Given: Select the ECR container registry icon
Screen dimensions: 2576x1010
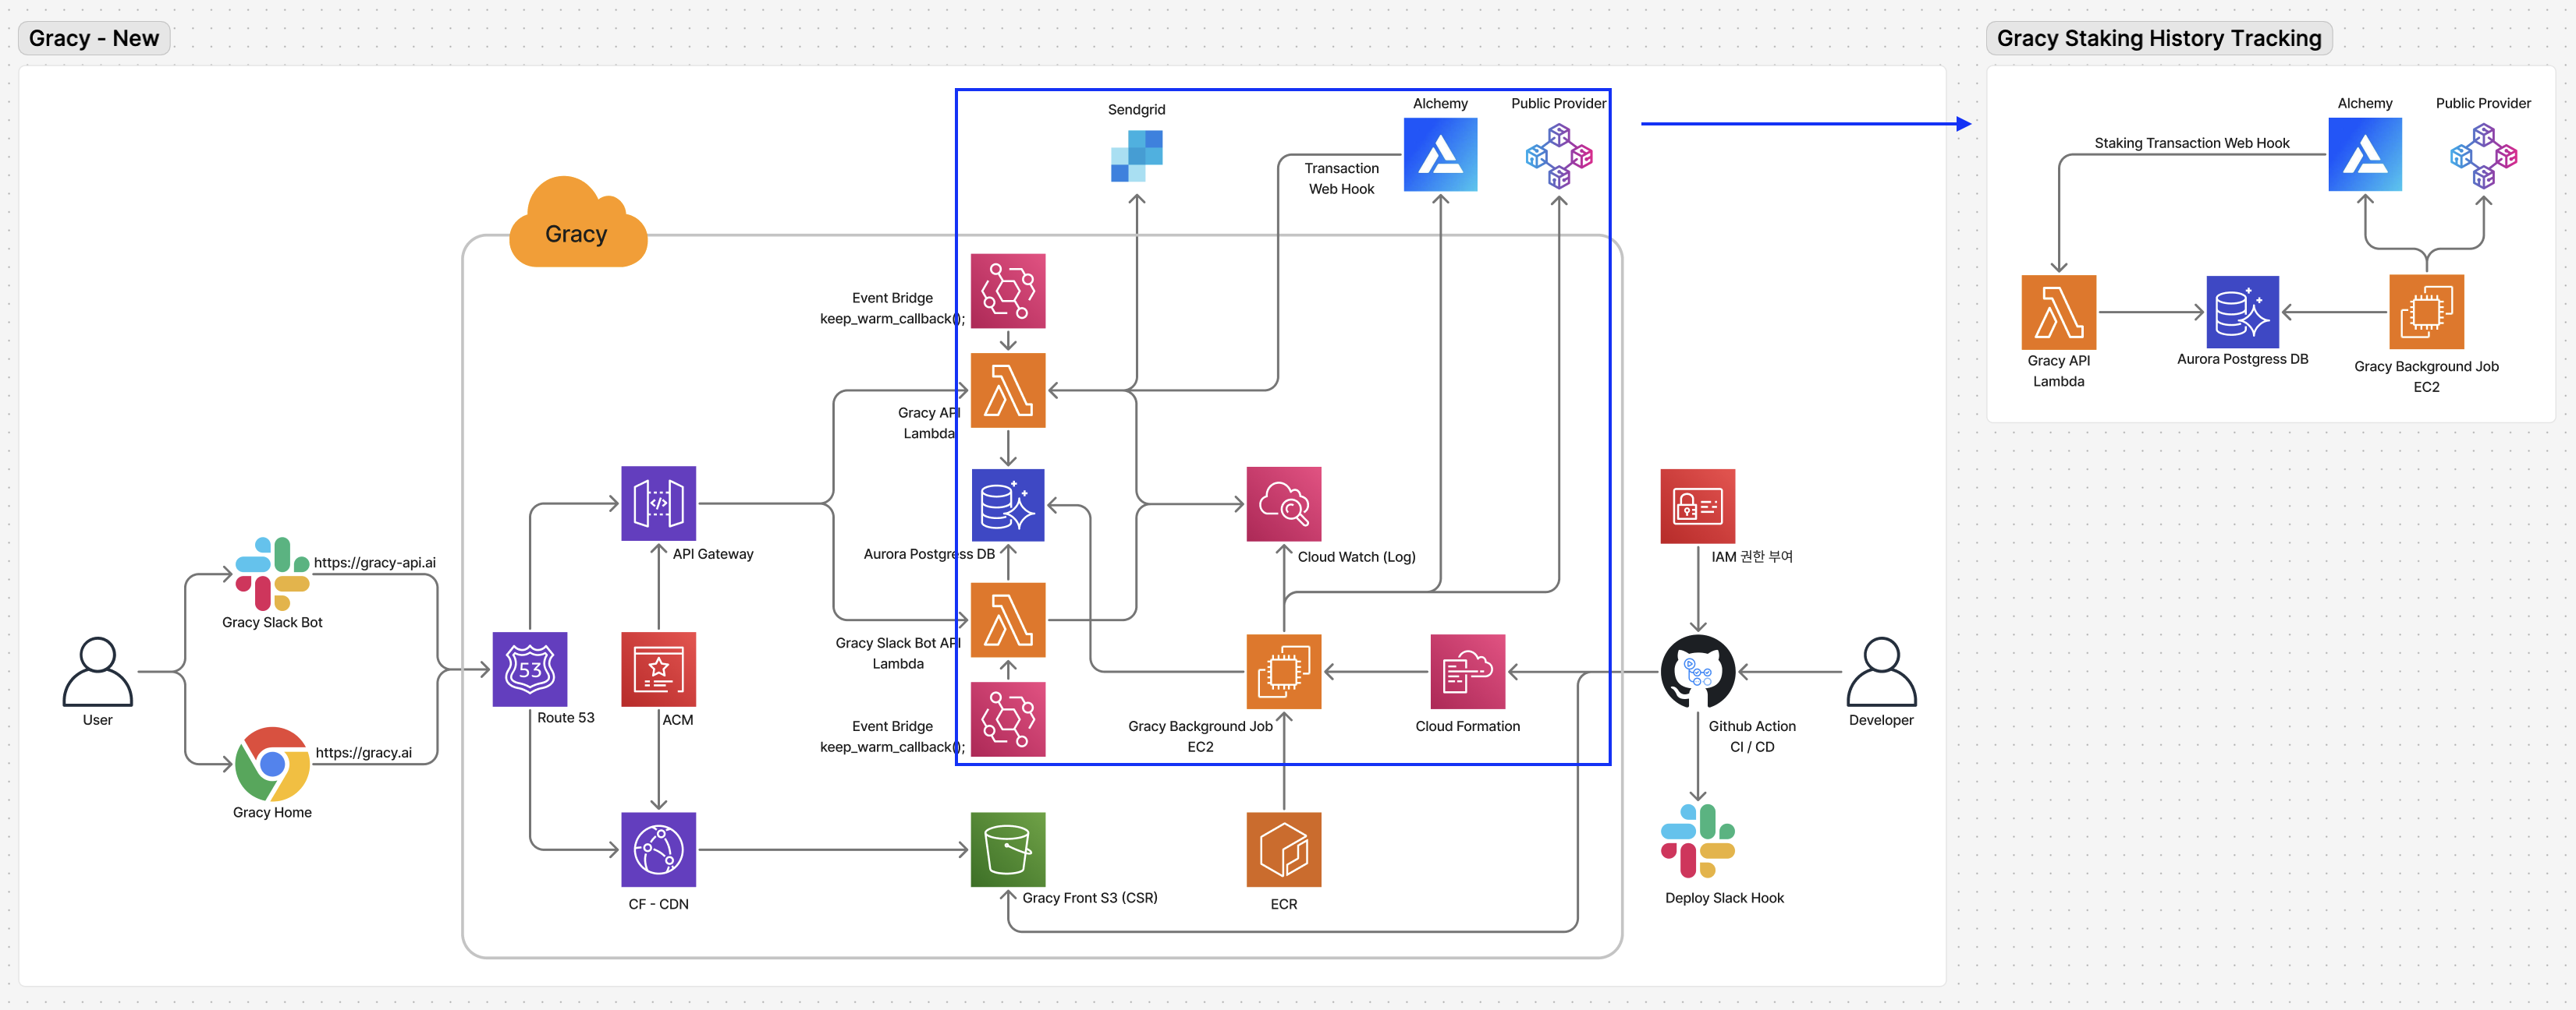Looking at the screenshot, I should pos(1283,849).
